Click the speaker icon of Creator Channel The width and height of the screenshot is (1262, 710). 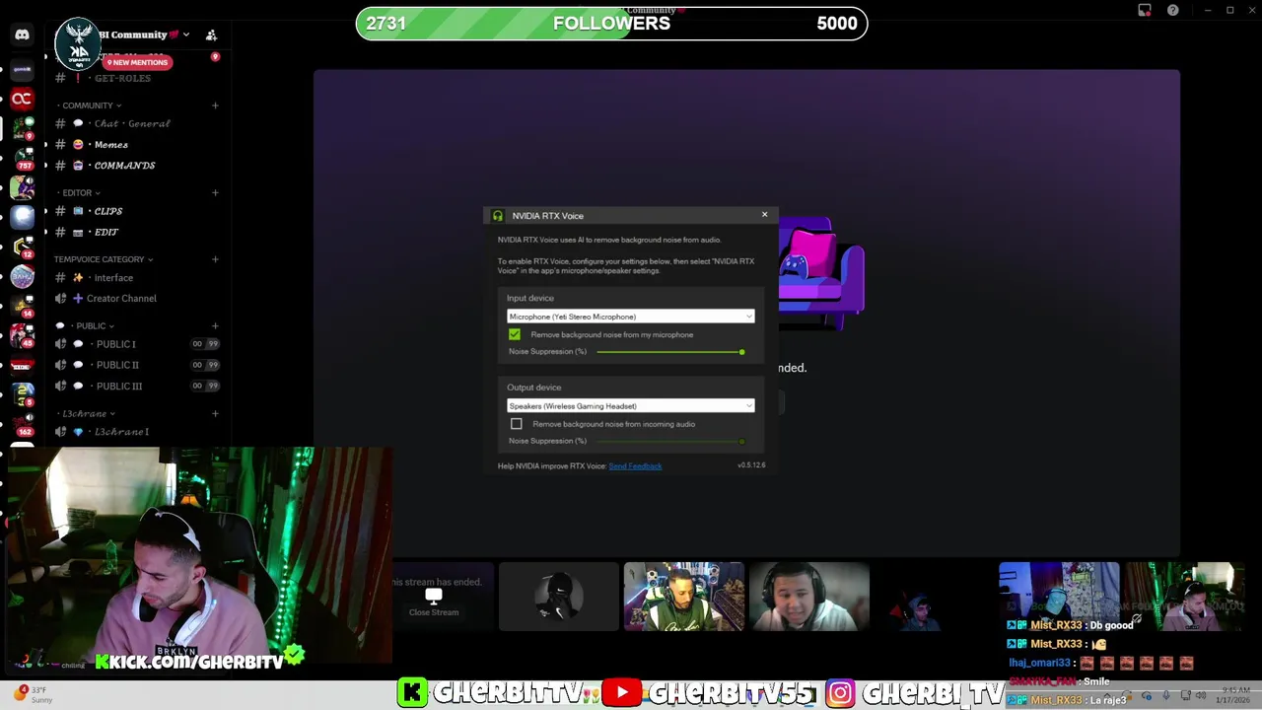(x=61, y=298)
